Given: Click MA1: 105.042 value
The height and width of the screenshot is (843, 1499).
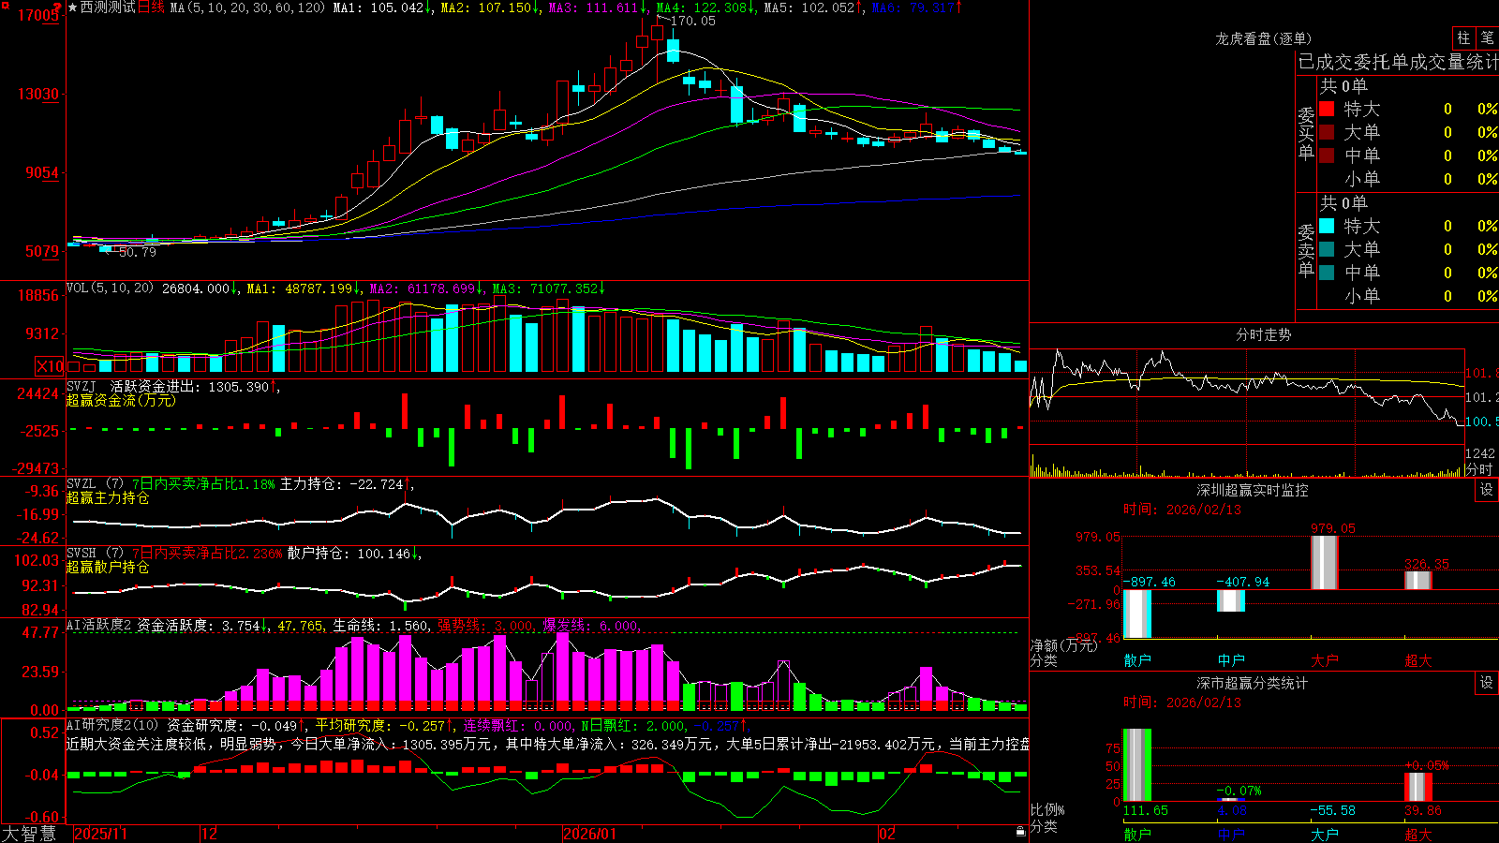Looking at the screenshot, I should 382,7.
